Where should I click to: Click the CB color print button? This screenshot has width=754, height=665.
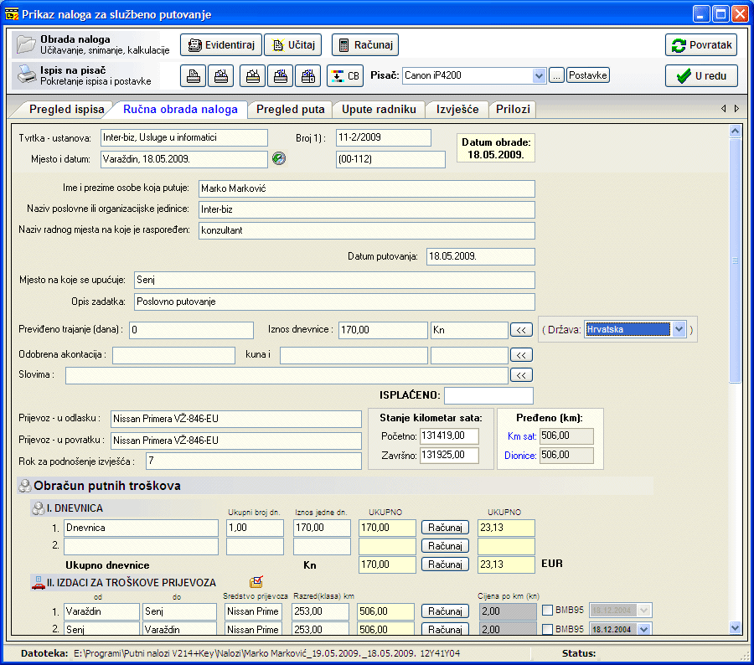pyautogui.click(x=345, y=76)
